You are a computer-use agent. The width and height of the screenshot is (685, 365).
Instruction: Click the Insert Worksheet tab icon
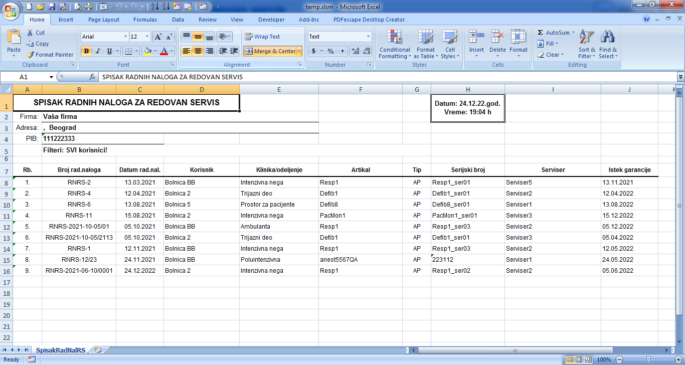(98, 349)
